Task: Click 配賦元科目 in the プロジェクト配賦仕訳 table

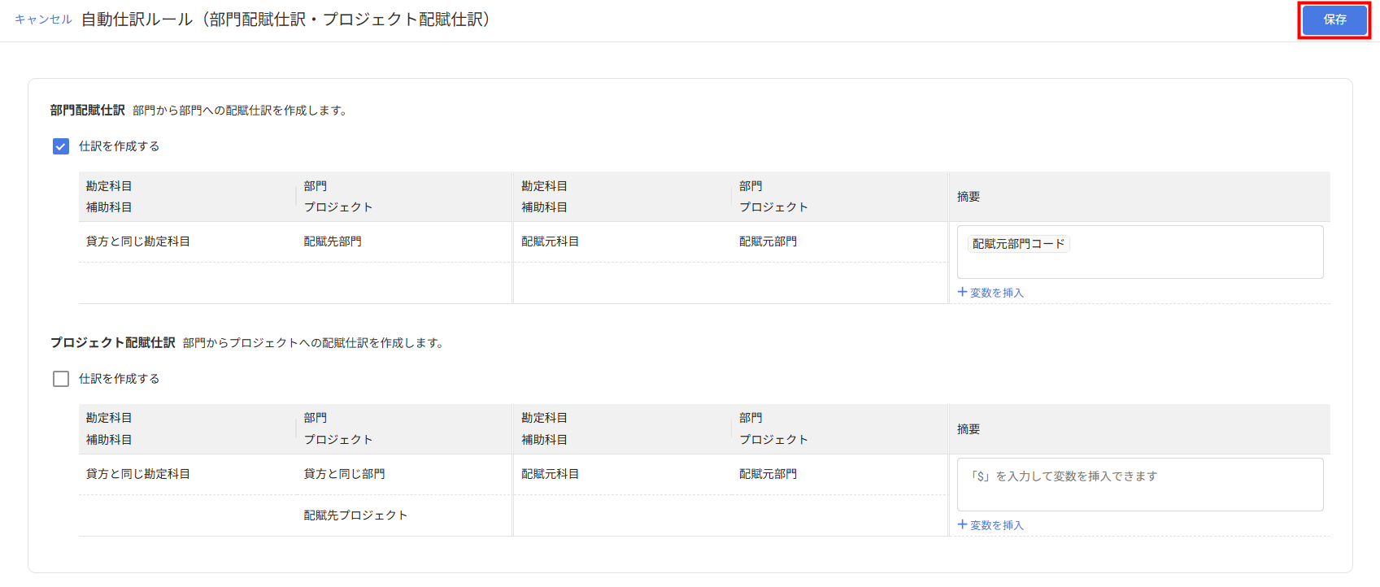Action: click(550, 474)
